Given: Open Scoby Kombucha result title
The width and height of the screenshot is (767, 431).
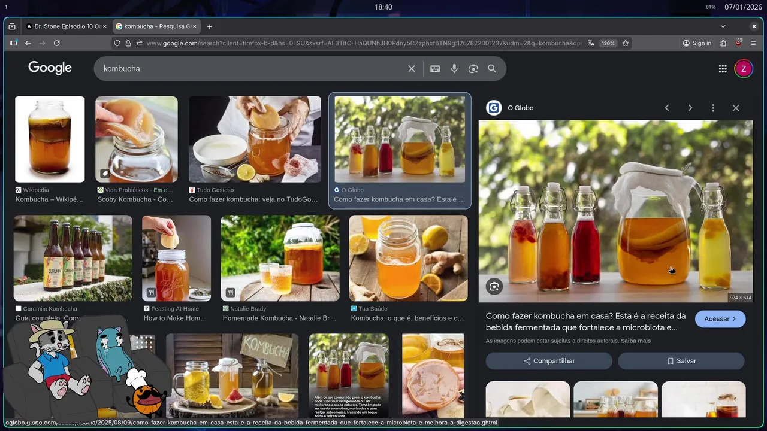Looking at the screenshot, I should pyautogui.click(x=135, y=199).
